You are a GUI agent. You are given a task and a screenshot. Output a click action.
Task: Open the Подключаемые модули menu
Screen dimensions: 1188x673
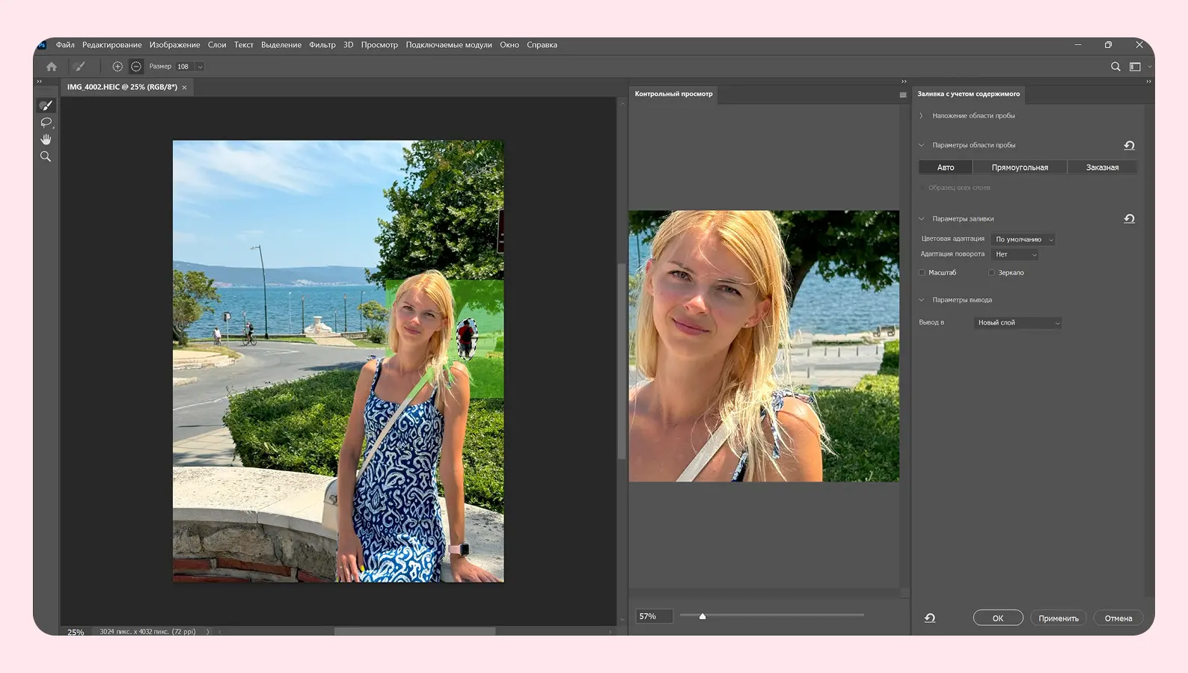[449, 45]
